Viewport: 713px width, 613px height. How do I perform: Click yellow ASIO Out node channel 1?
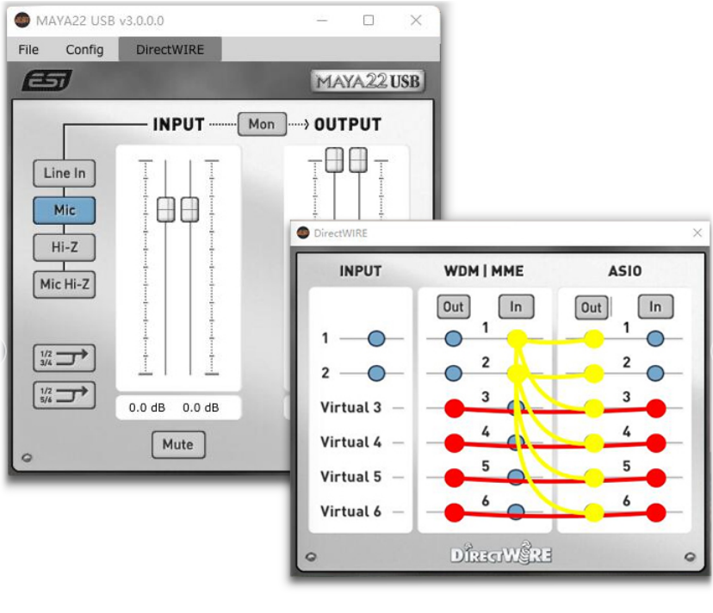point(594,339)
